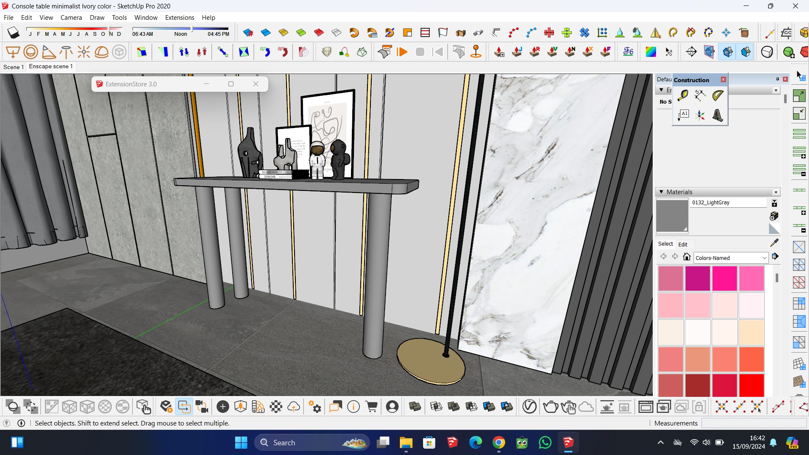The width and height of the screenshot is (809, 455).
Task: Switch to the Edit tab in Materials
Action: coord(683,244)
